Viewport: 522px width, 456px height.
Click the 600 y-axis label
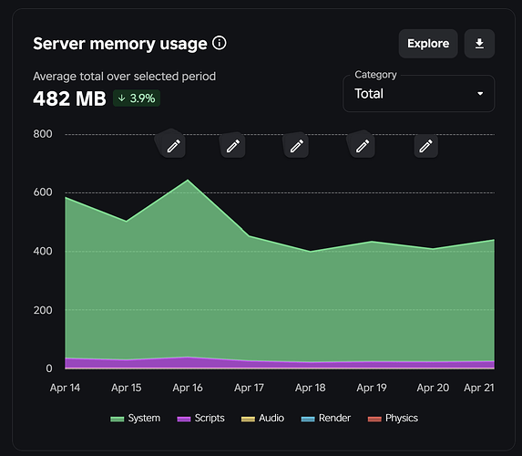click(43, 192)
